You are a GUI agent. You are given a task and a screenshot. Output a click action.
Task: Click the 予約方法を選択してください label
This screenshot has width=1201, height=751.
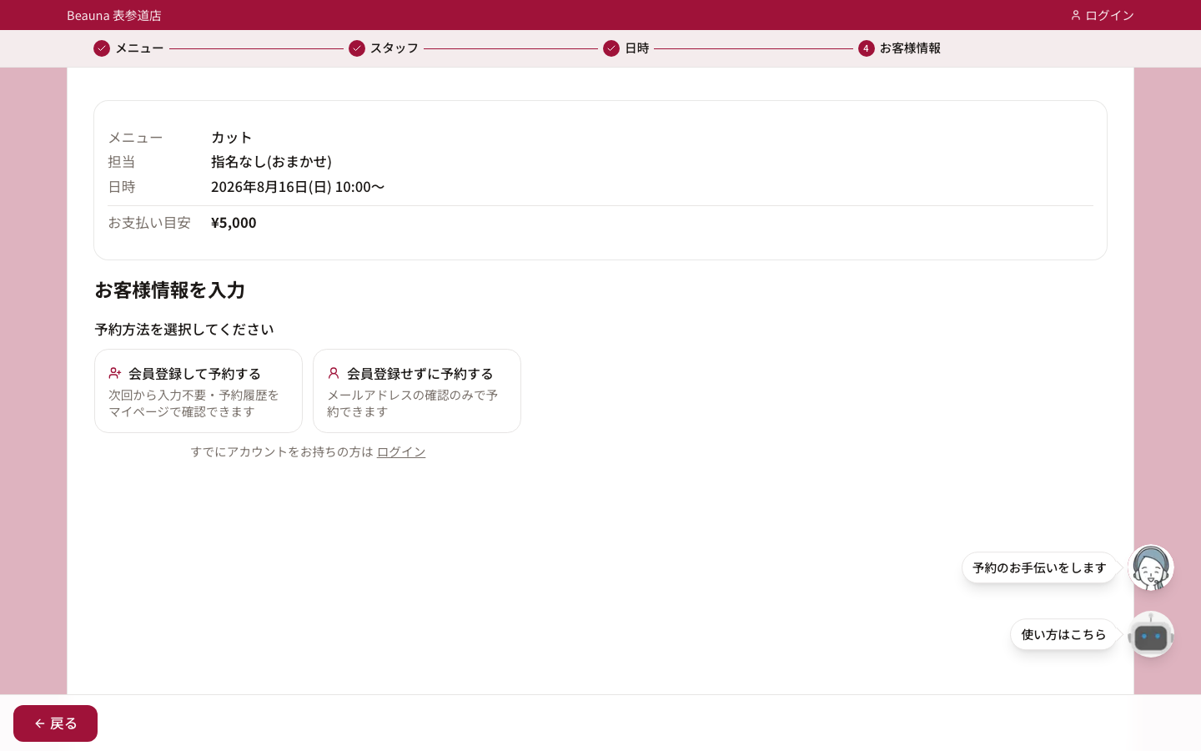[x=183, y=329]
